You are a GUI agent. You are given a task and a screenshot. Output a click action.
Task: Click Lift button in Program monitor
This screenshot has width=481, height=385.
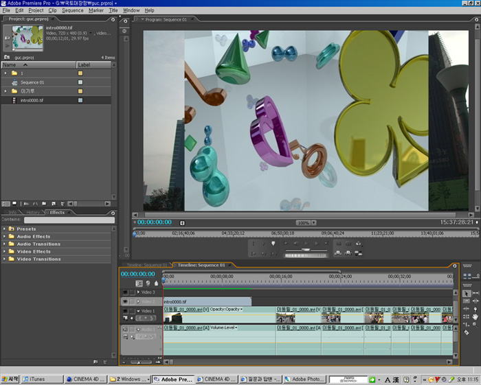[338, 253]
